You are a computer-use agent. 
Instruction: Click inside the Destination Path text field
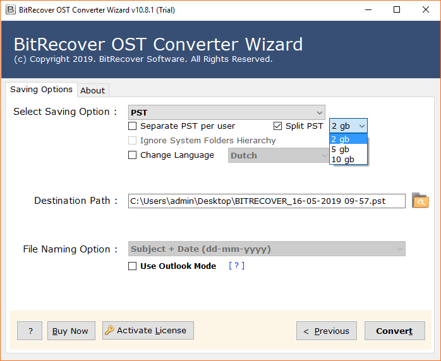pyautogui.click(x=265, y=201)
